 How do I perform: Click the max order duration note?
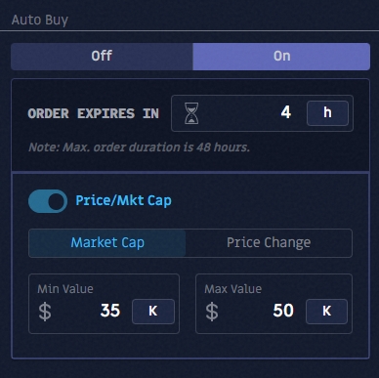click(139, 147)
